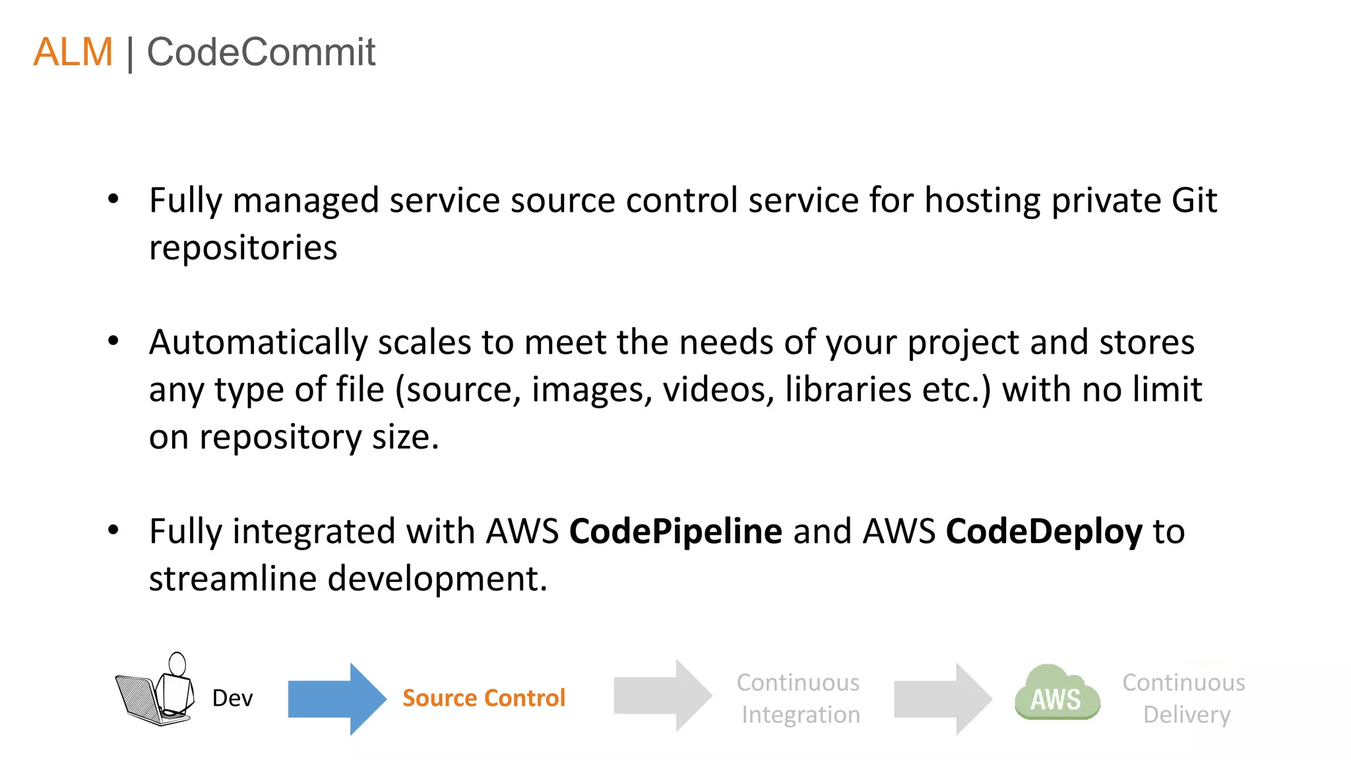Click the Dev label beside the laptop
Screen dimensions: 1351x760
point(232,698)
